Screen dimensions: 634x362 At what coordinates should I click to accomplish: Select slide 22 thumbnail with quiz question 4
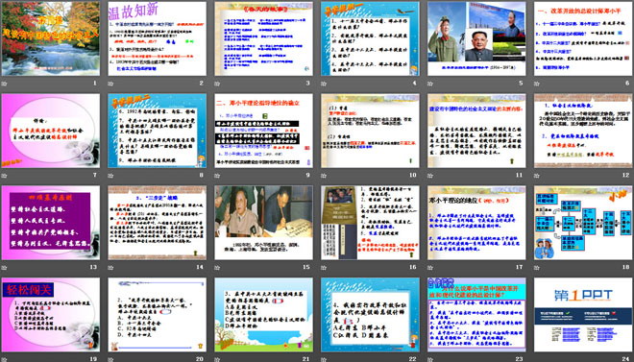point(370,315)
